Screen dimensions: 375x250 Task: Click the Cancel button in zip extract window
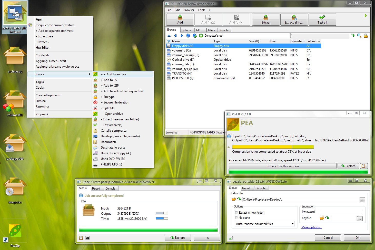tap(328, 238)
